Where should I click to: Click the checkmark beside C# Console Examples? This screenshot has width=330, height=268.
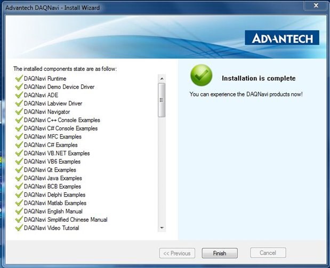click(x=19, y=128)
